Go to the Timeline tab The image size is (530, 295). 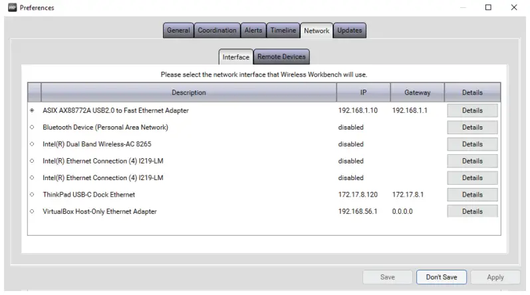(x=283, y=31)
